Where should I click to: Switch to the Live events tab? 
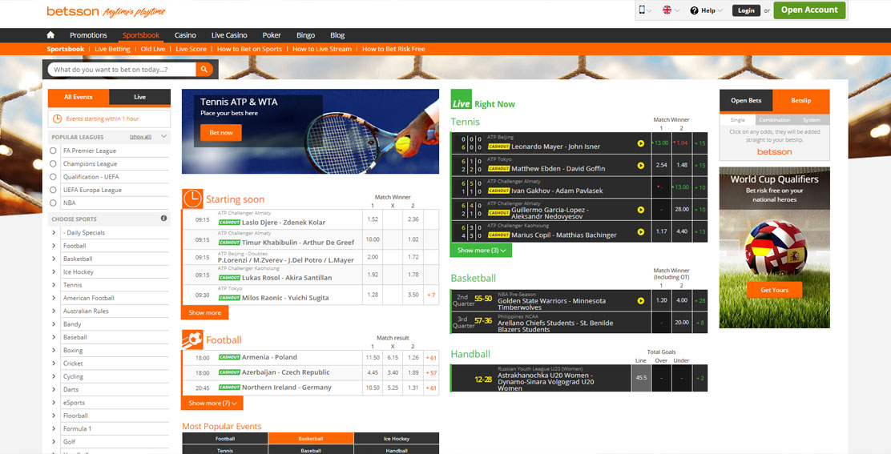[139, 97]
